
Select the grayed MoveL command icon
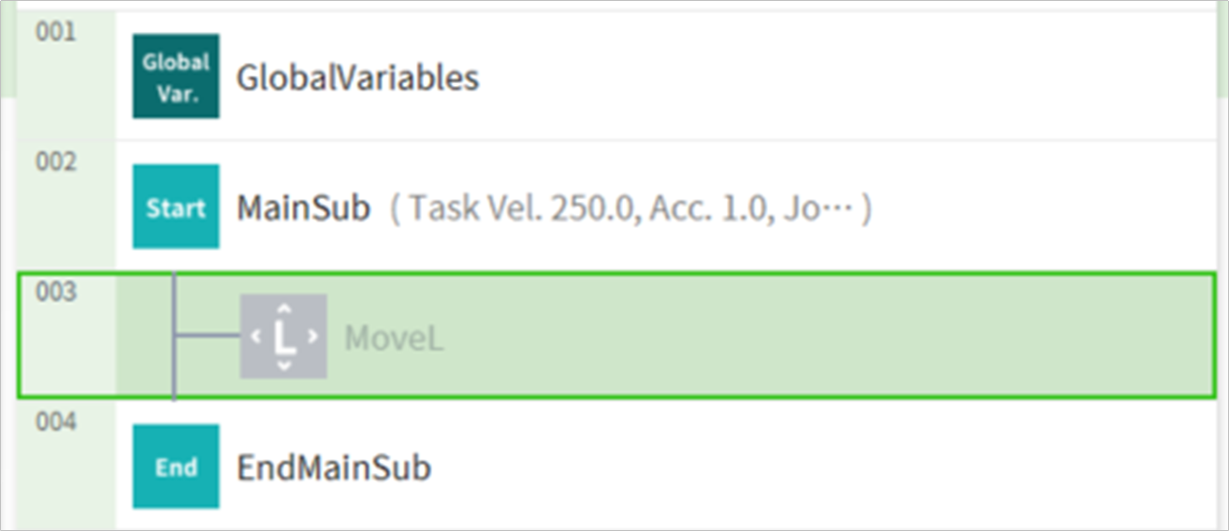pyautogui.click(x=282, y=337)
